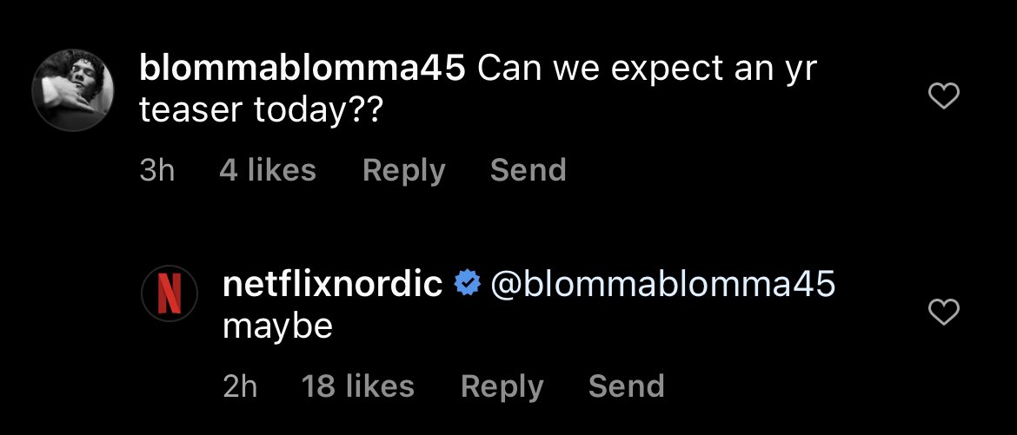View the 18 likes on the reply
The image size is (1017, 435).
pos(358,386)
